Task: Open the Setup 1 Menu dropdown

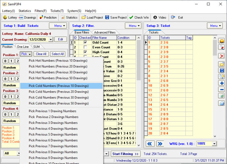Action: (x=58, y=26)
